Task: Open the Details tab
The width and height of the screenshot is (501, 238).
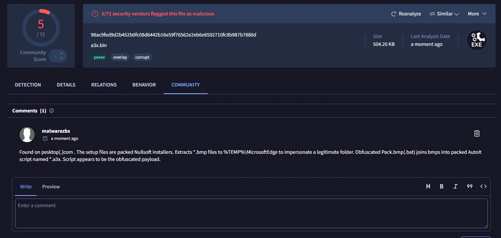Action: (66, 85)
